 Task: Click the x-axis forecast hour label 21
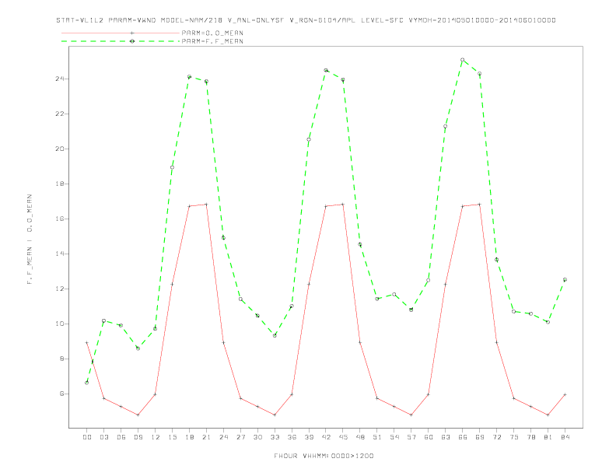206,437
